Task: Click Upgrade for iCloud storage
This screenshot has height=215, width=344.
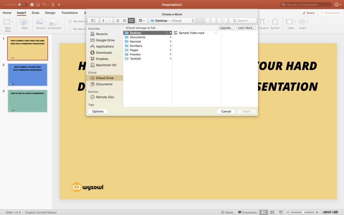Action: pos(226,28)
